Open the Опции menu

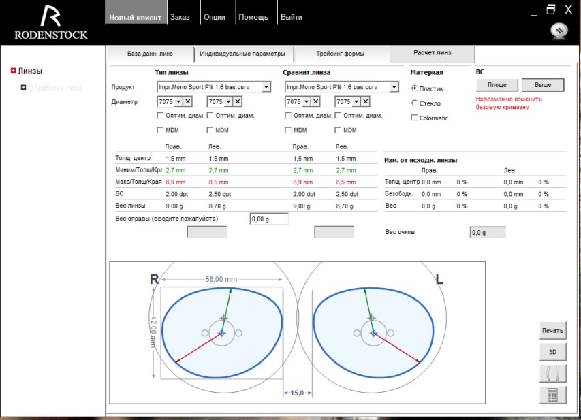coord(215,17)
